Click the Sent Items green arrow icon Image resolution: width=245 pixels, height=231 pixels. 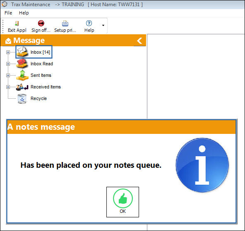[22, 75]
